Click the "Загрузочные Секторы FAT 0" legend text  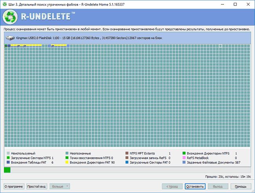point(150,162)
